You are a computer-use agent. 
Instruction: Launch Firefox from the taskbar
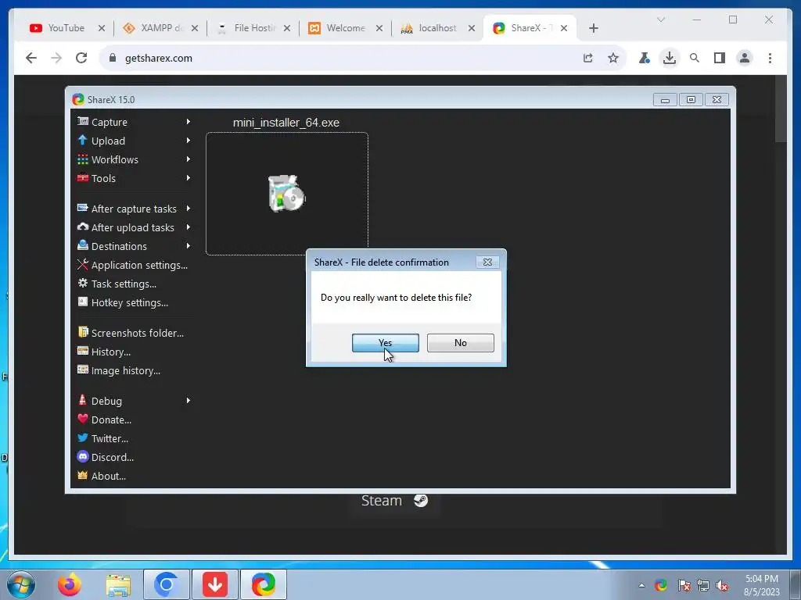69,584
